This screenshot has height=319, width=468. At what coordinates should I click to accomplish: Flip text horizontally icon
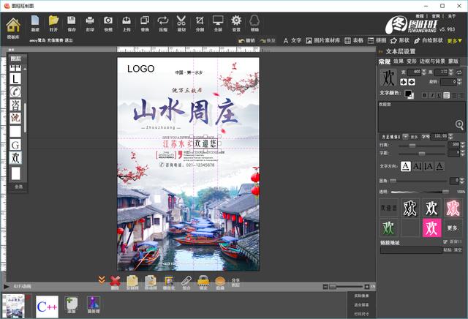point(404,82)
